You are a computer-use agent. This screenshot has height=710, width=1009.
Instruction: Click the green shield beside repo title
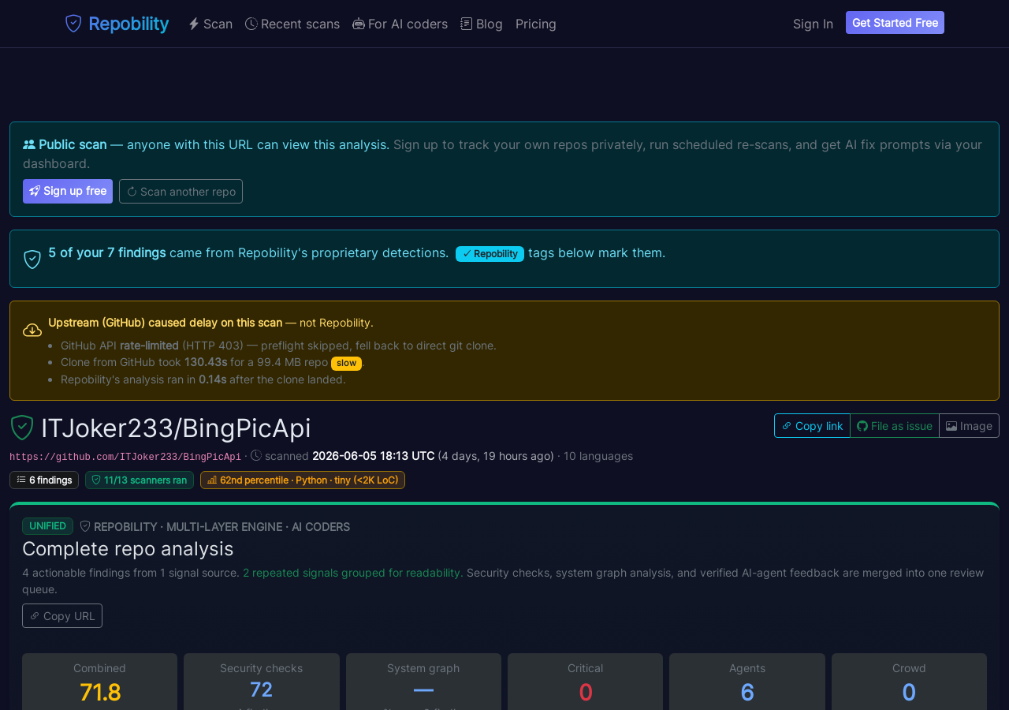[x=22, y=428]
